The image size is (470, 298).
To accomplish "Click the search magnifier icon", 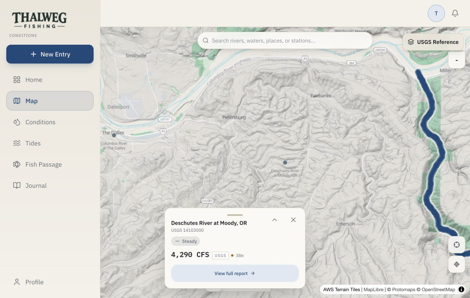I will pyautogui.click(x=206, y=40).
